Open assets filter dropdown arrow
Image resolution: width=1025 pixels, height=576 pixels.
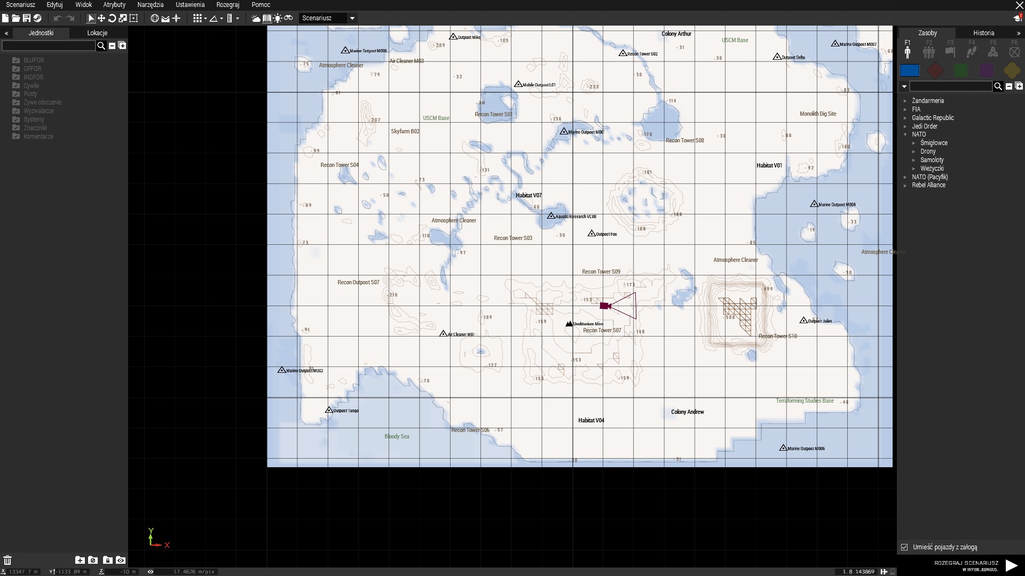pos(904,86)
